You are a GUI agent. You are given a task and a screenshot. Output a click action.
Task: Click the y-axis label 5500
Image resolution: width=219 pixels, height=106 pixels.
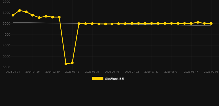coord(6,67)
